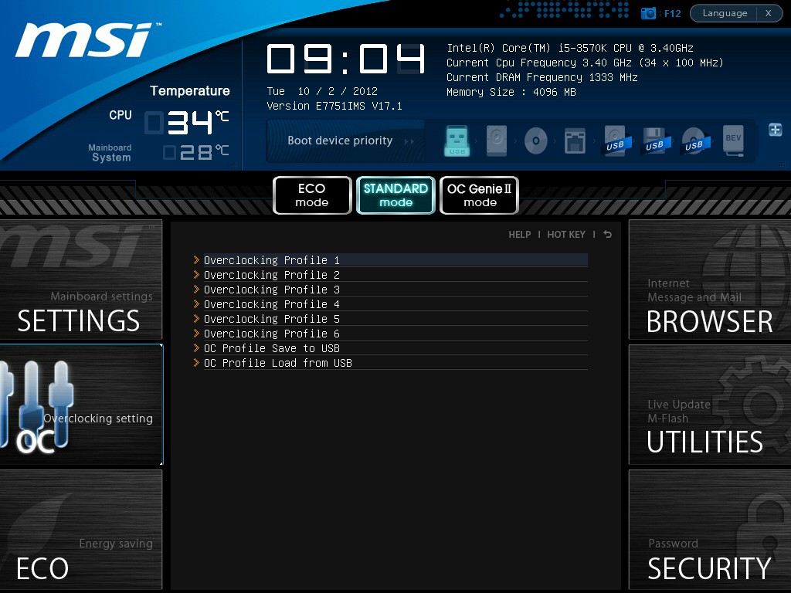Open the OC overclocking setting panel
The image size is (791, 593).
click(81, 405)
